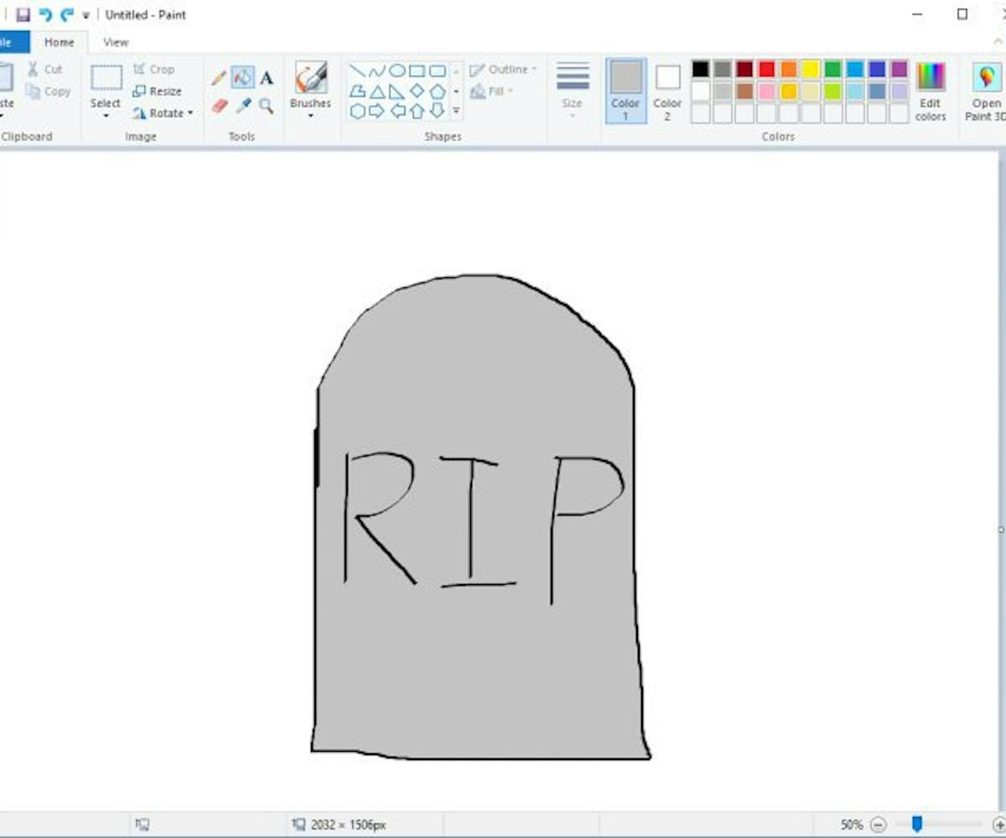Click the Cut button

click(45, 69)
